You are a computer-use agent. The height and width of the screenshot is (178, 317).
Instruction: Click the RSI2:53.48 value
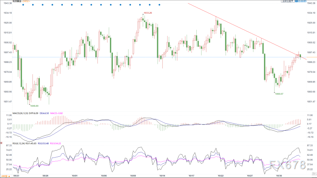43,143
